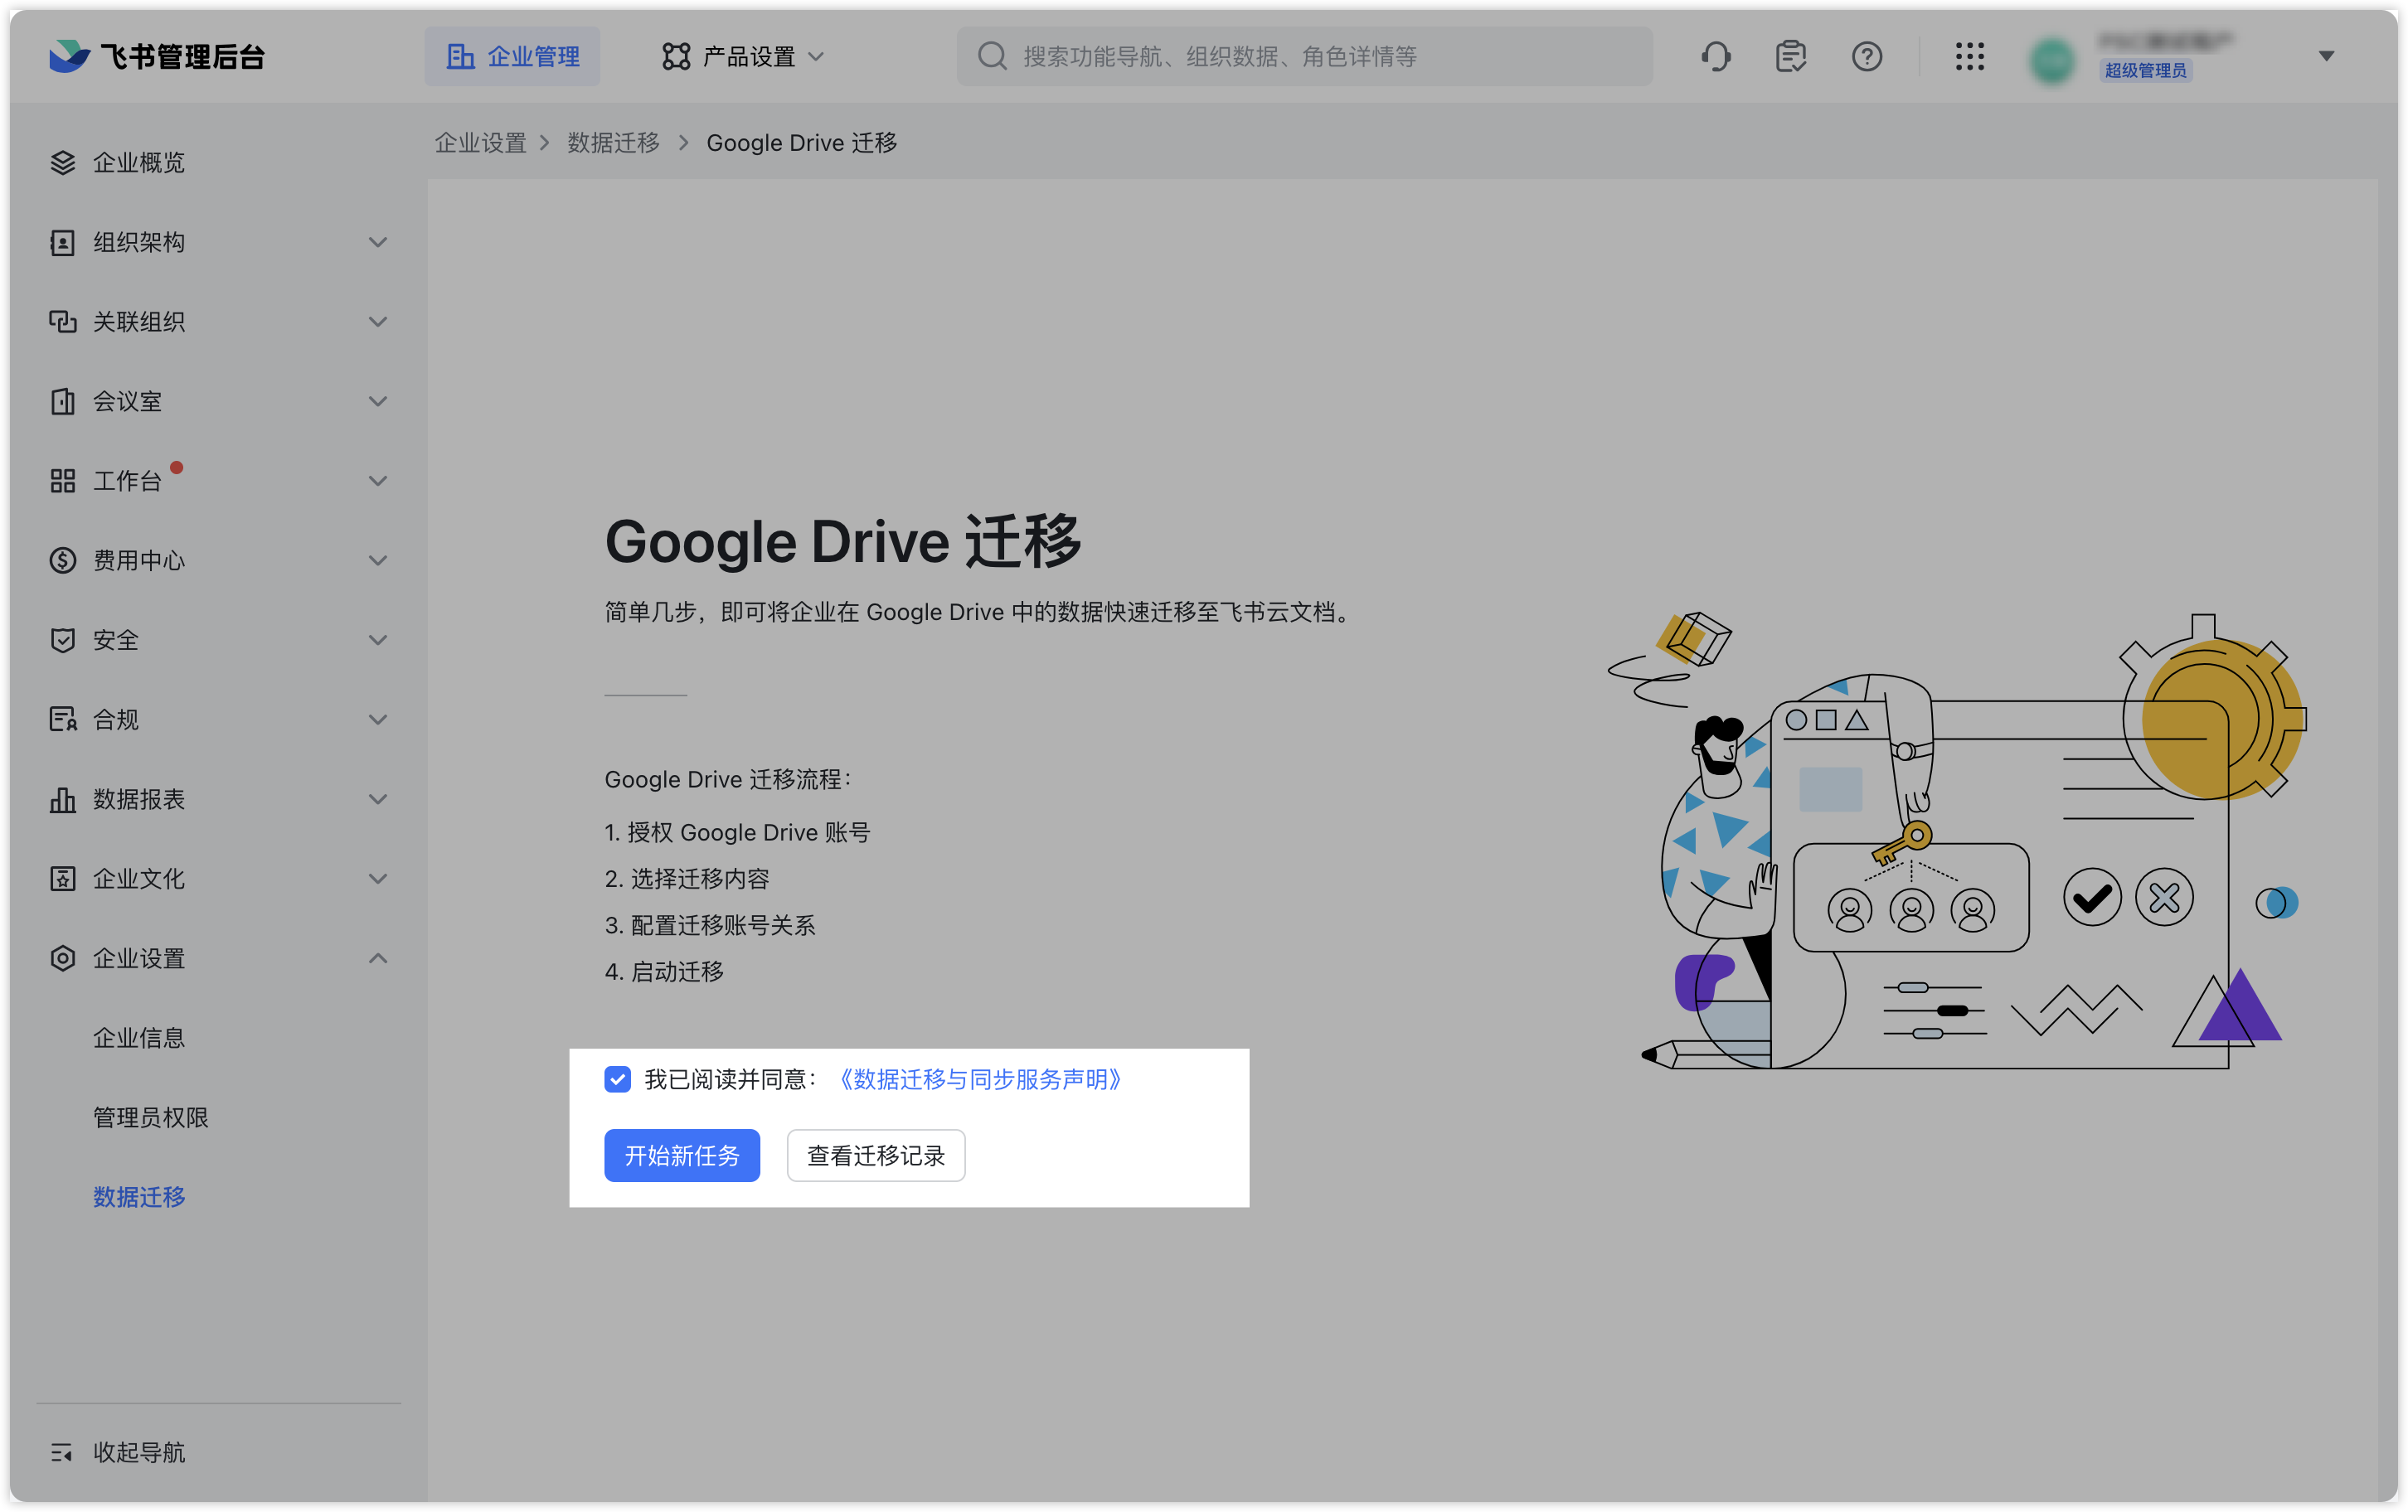Screen dimensions: 2408x1512
Task: Click the search magnifier icon
Action: pos(992,56)
